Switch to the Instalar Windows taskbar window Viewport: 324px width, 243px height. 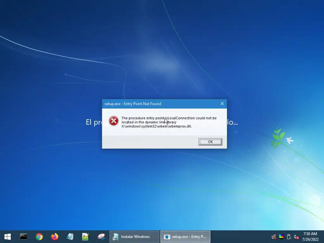[134, 237]
